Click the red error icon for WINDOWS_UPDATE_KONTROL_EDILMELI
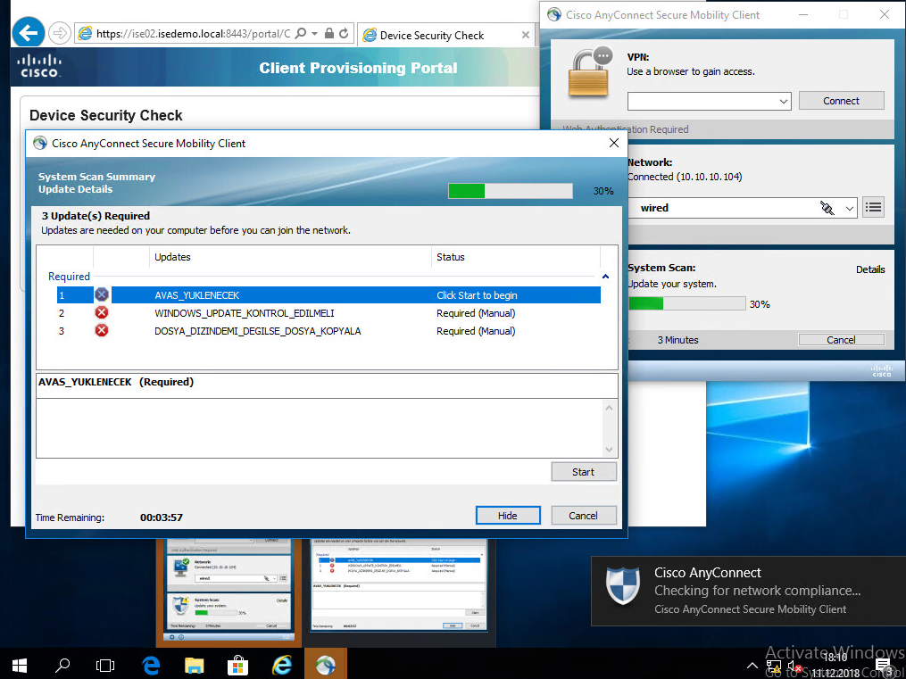Screen dimensions: 906x679 pyautogui.click(x=102, y=313)
